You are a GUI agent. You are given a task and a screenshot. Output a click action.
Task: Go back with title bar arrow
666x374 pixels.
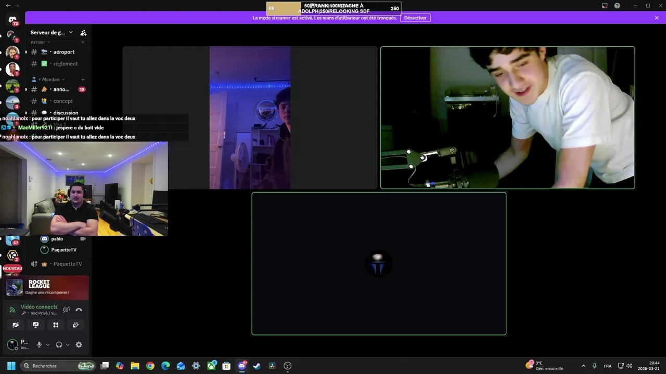(x=8, y=6)
